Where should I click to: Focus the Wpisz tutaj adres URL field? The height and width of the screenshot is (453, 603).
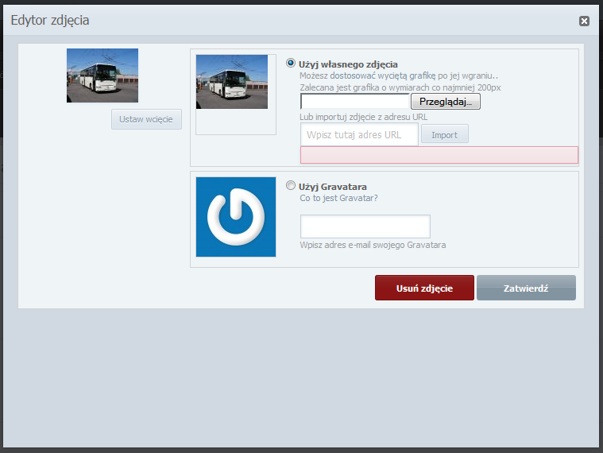(359, 134)
